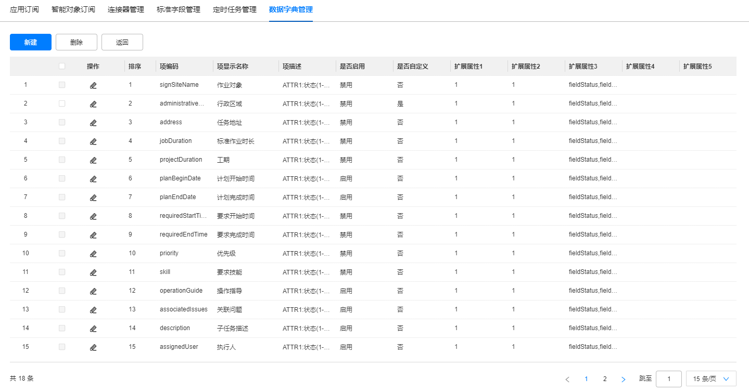The image size is (749, 392).
Task: Click the 删除 button
Action: (x=77, y=42)
